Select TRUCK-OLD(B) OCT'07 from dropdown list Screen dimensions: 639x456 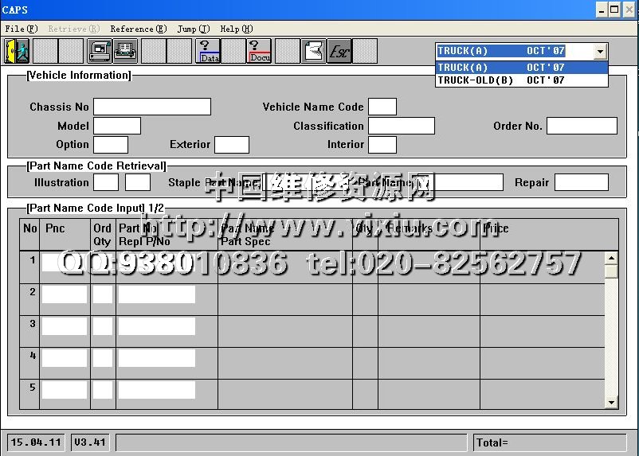(500, 80)
